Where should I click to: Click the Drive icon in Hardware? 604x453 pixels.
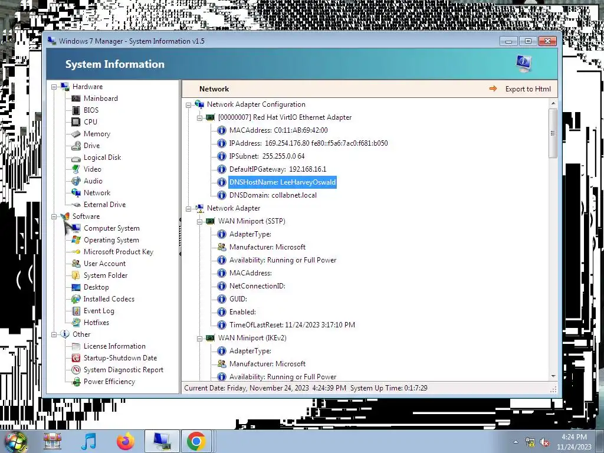point(76,146)
